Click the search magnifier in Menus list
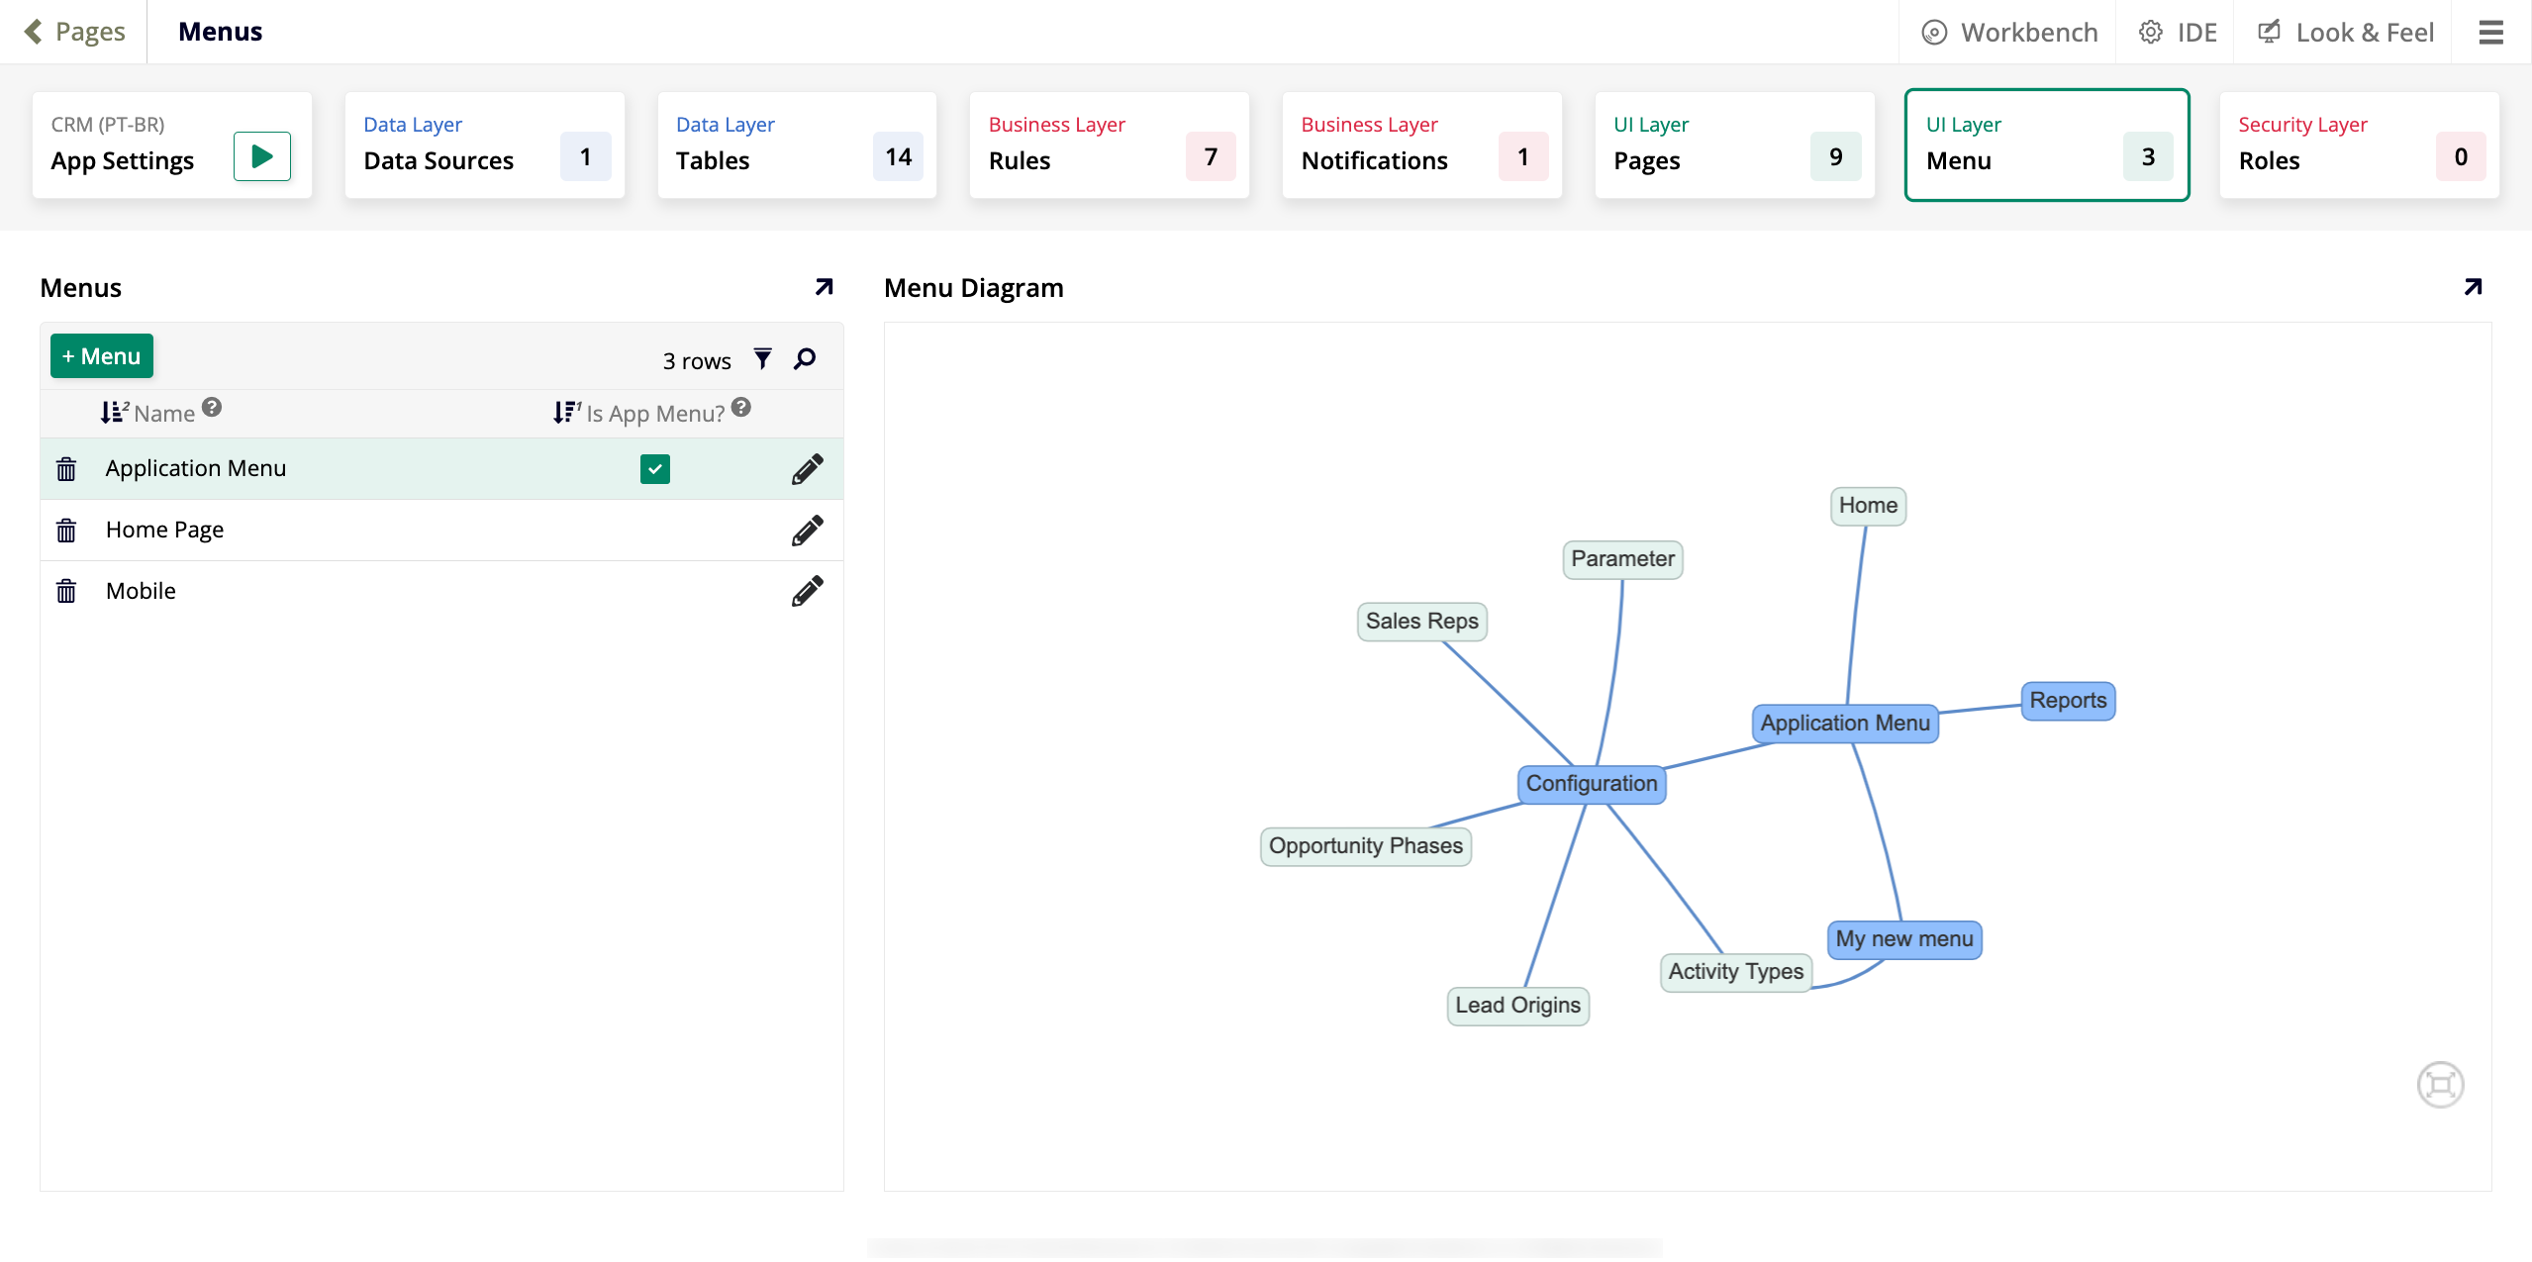Screen dimensions: 2532x1262 [x=805, y=359]
